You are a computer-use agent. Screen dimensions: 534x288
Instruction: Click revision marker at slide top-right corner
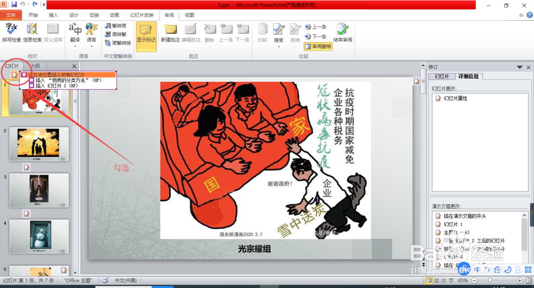[417, 81]
